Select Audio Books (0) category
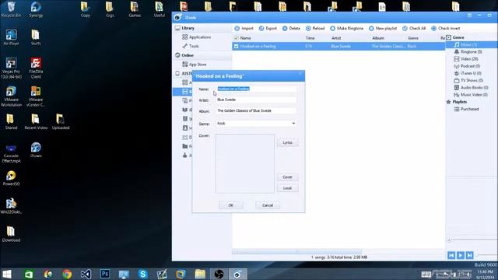Screen dimensions: 498x280 click(x=471, y=87)
